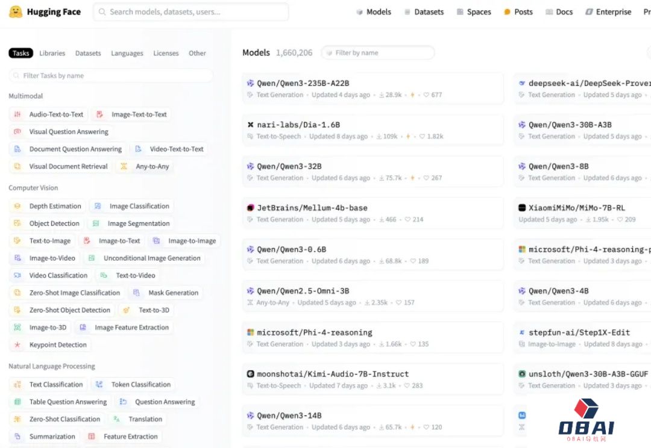The width and height of the screenshot is (651, 448).
Task: Click the Video Classification icon
Action: [x=17, y=275]
